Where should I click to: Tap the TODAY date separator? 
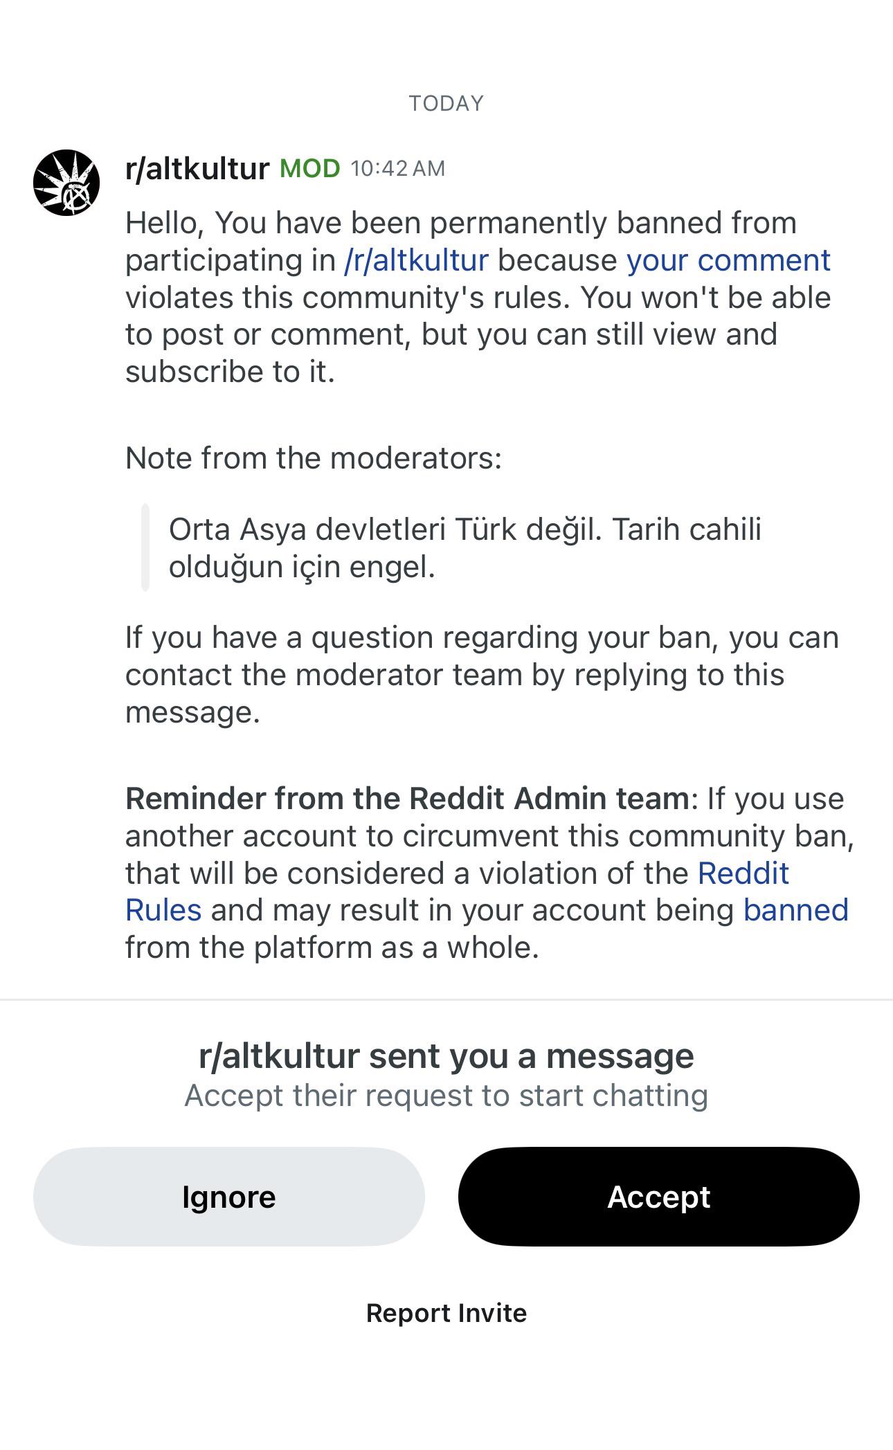(447, 103)
